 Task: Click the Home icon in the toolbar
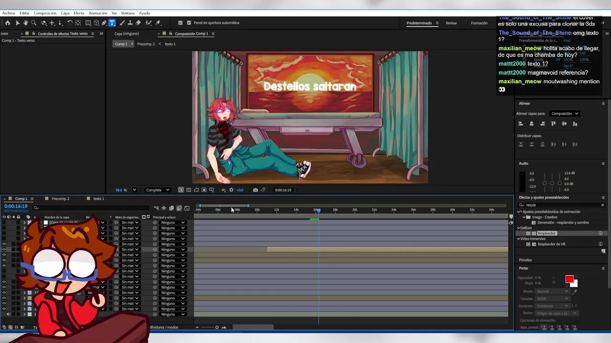(x=8, y=23)
